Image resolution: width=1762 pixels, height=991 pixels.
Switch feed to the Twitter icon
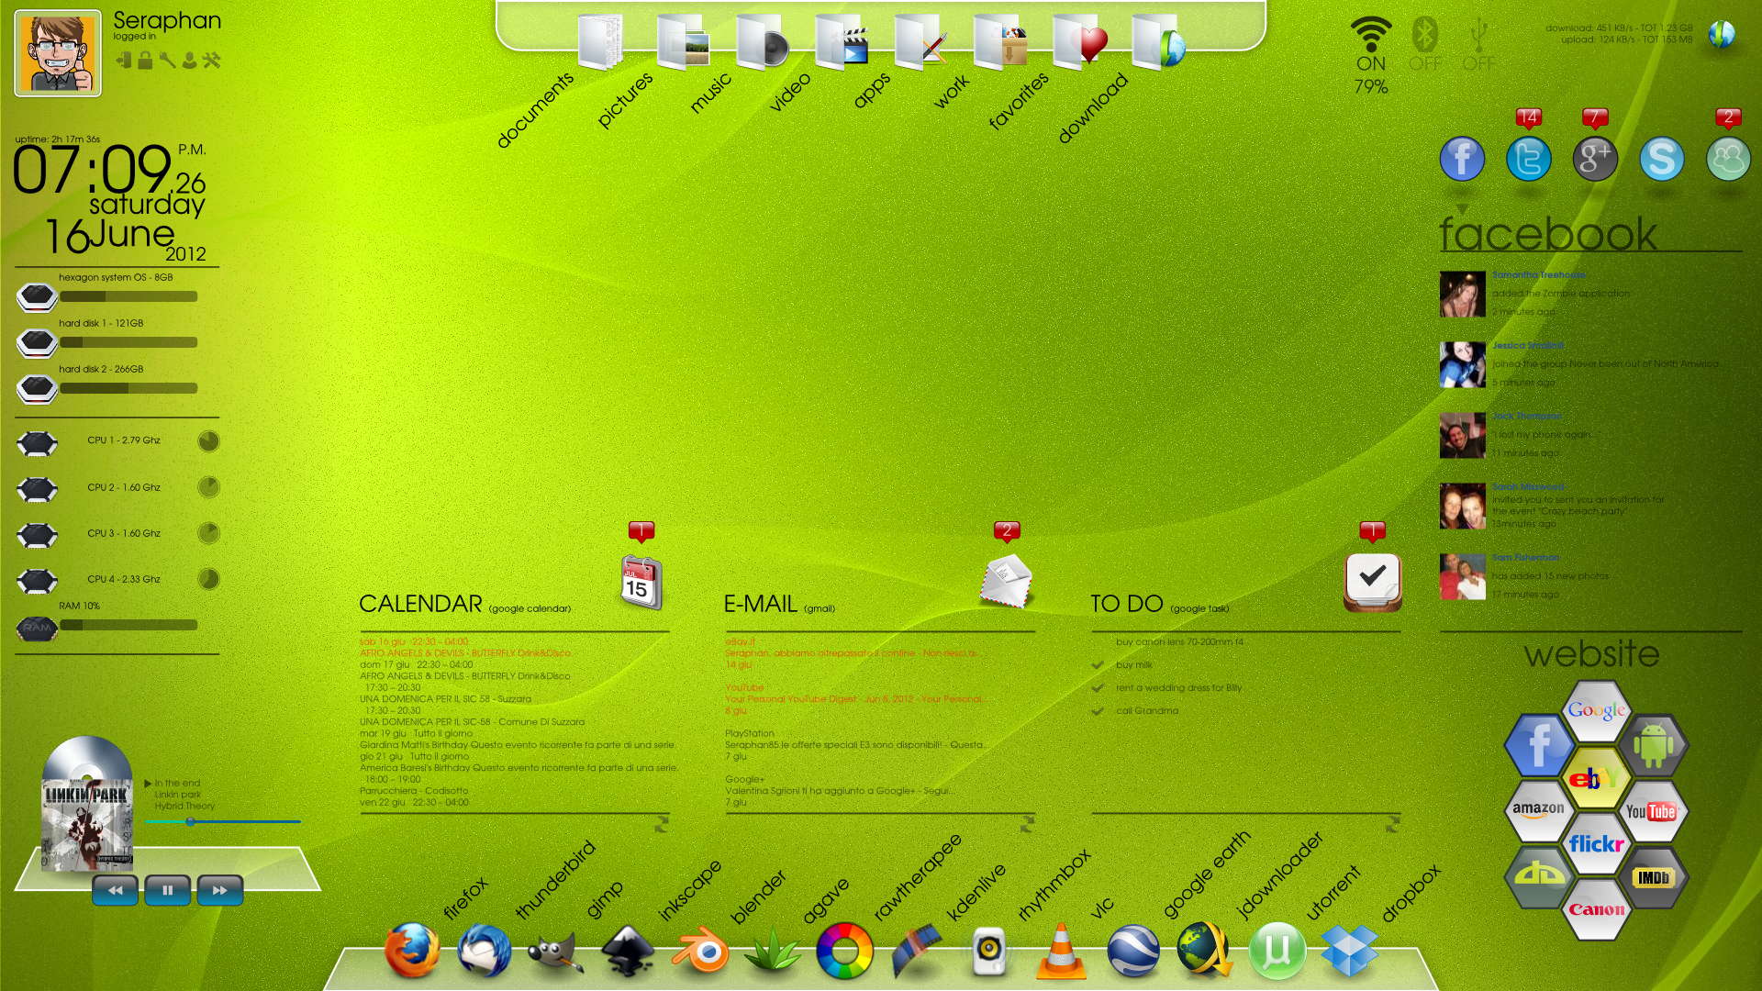coord(1529,159)
